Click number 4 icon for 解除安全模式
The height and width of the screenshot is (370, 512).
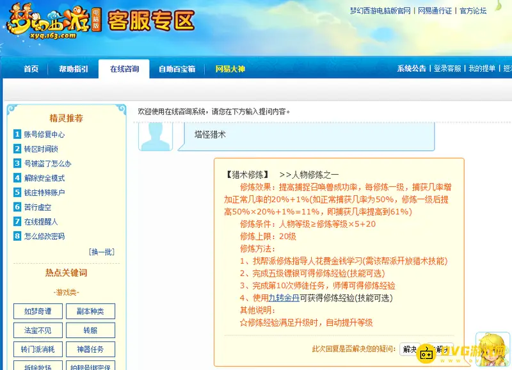click(17, 178)
